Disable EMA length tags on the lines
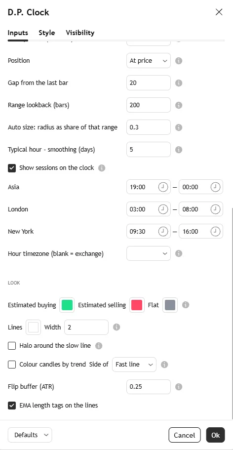The image size is (233, 450). tap(12, 406)
